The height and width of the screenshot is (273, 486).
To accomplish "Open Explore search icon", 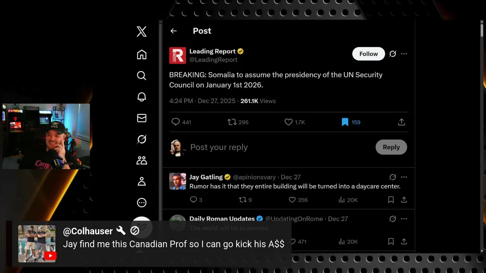I will coord(142,75).
